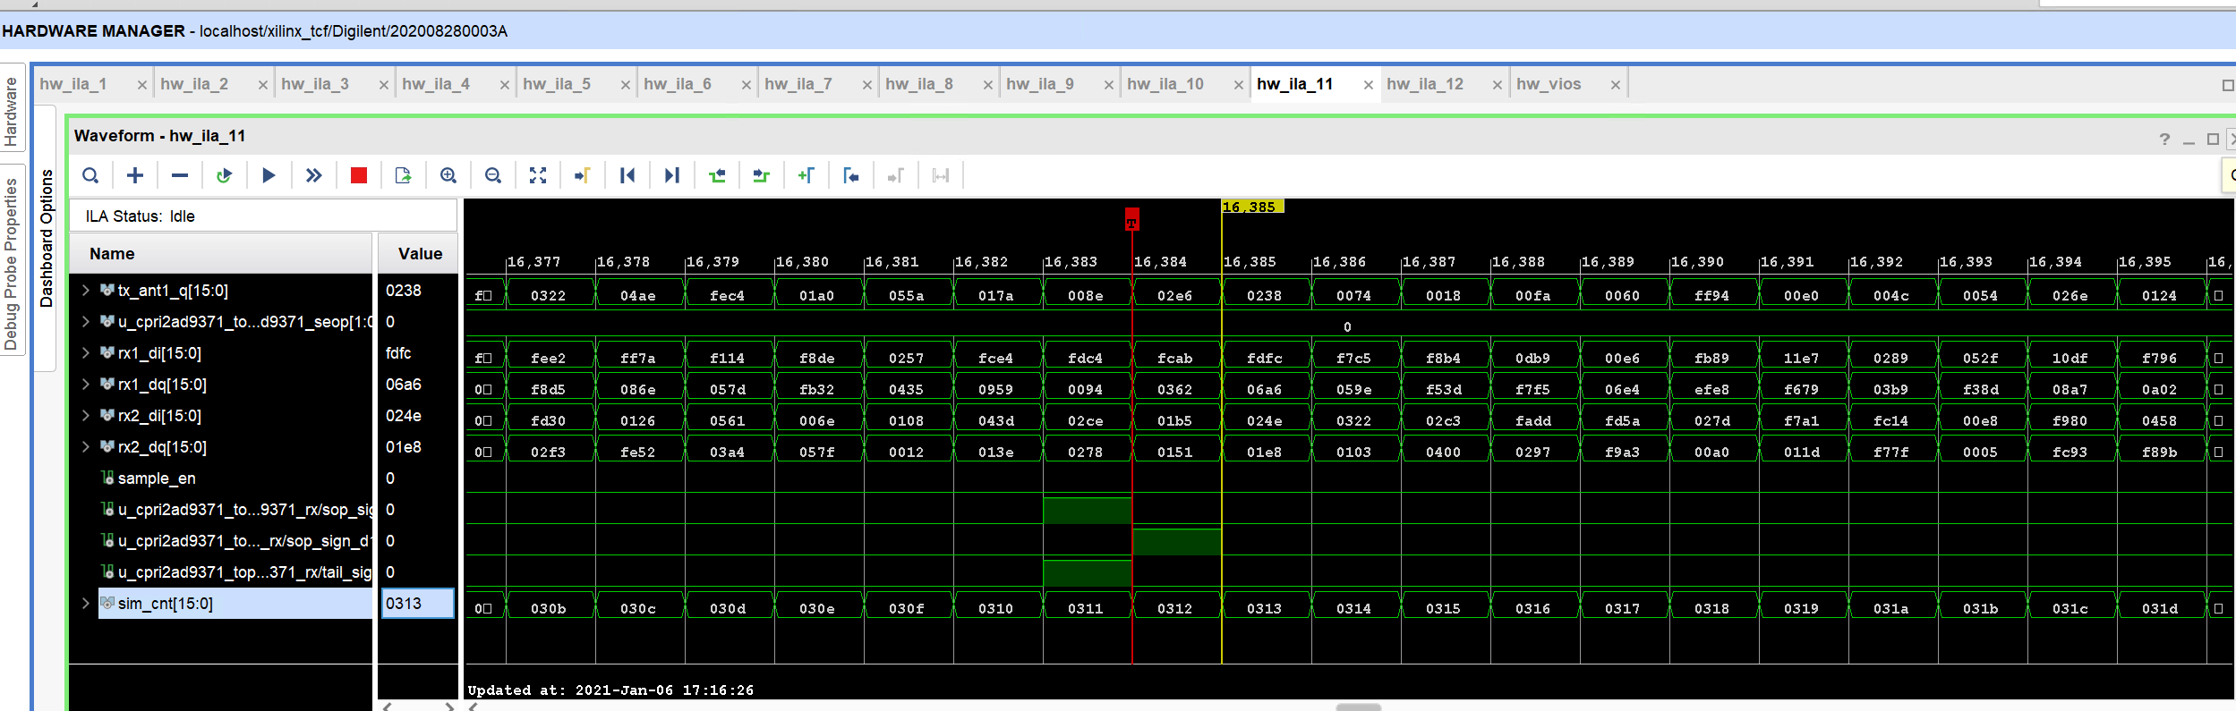2236x711 pixels.
Task: Go to previous marker icon
Action: pos(851,175)
